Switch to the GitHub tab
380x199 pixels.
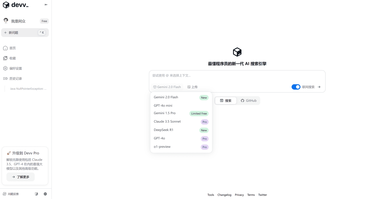pyautogui.click(x=249, y=101)
